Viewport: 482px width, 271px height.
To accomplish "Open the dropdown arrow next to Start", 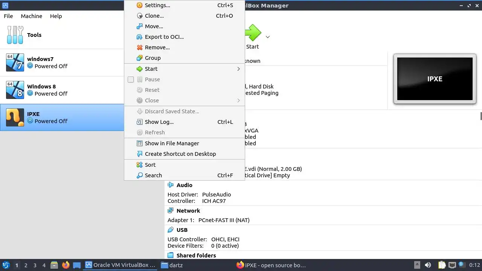I will pos(268,37).
